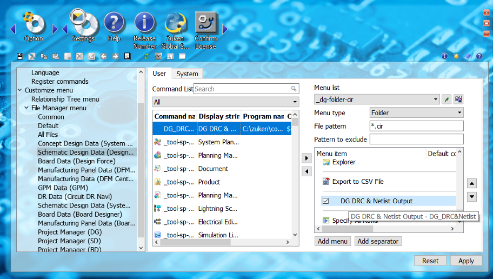
Task: Open Release Number info icon
Action: 144,24
